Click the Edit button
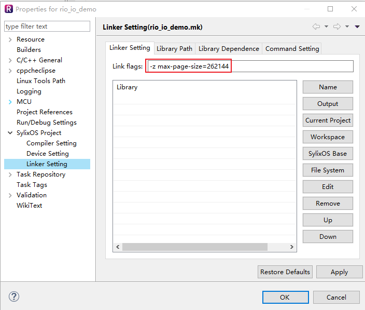 coord(328,187)
